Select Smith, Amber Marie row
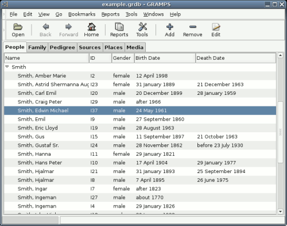This screenshot has width=287, height=226. coord(140,76)
